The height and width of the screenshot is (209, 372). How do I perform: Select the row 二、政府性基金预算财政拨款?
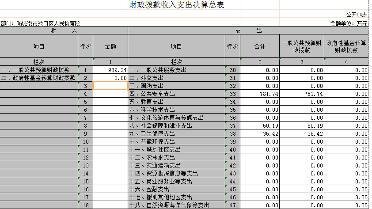39,78
